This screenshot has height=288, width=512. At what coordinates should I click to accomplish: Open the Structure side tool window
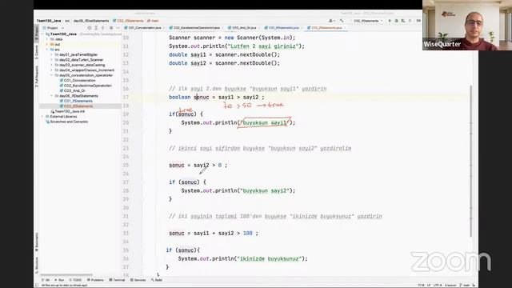(36, 265)
